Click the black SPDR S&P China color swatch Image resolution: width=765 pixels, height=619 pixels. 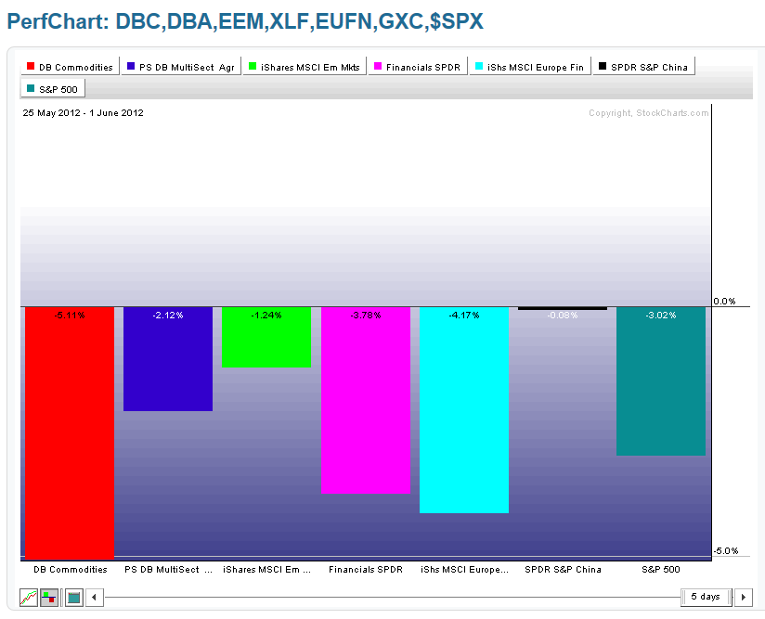(x=603, y=66)
